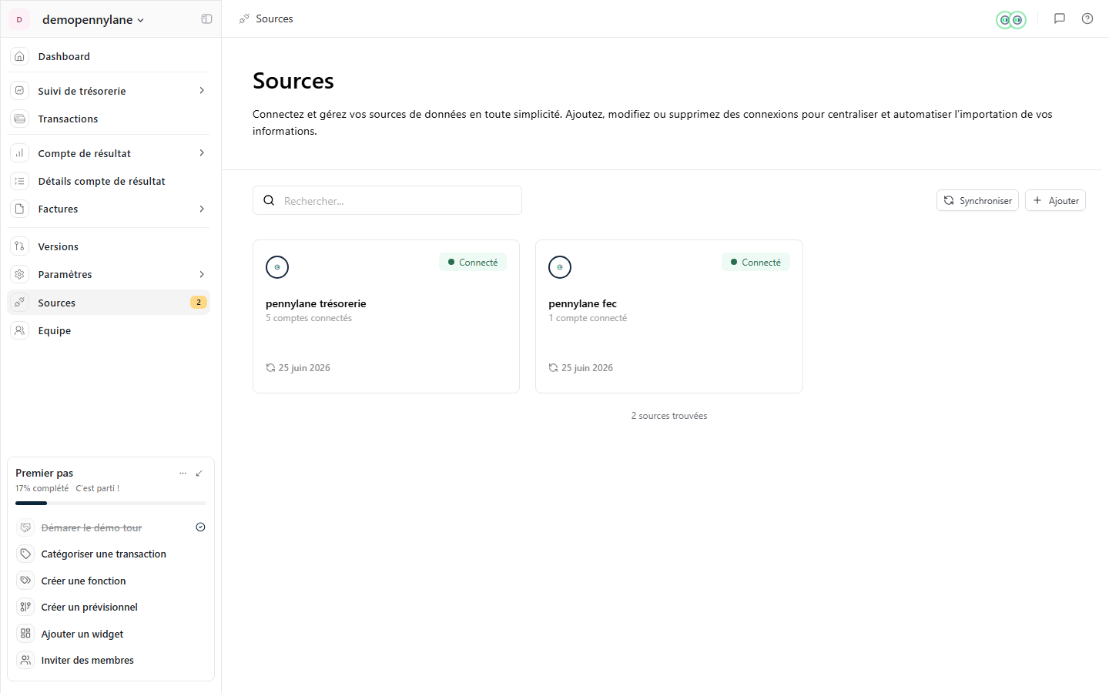Click the Compte de résultat bar-chart icon

(x=20, y=153)
